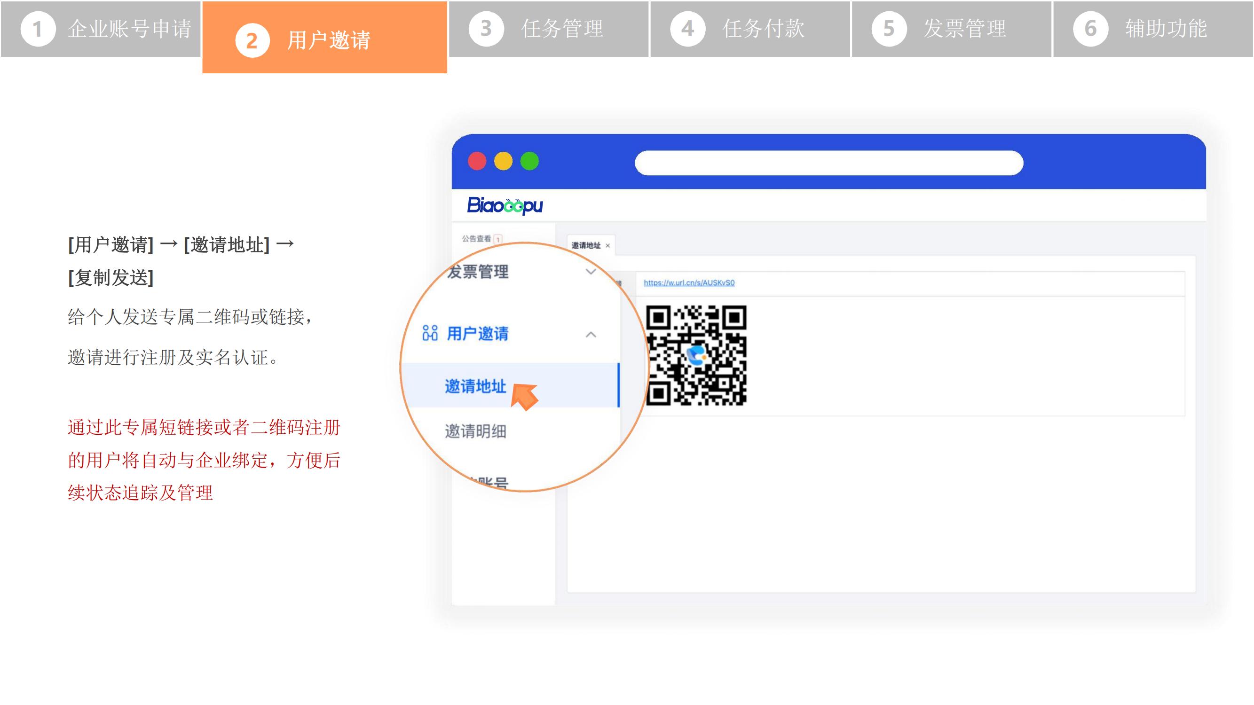Click the green window circle
Viewport: 1254px width, 705px height.
tap(529, 161)
